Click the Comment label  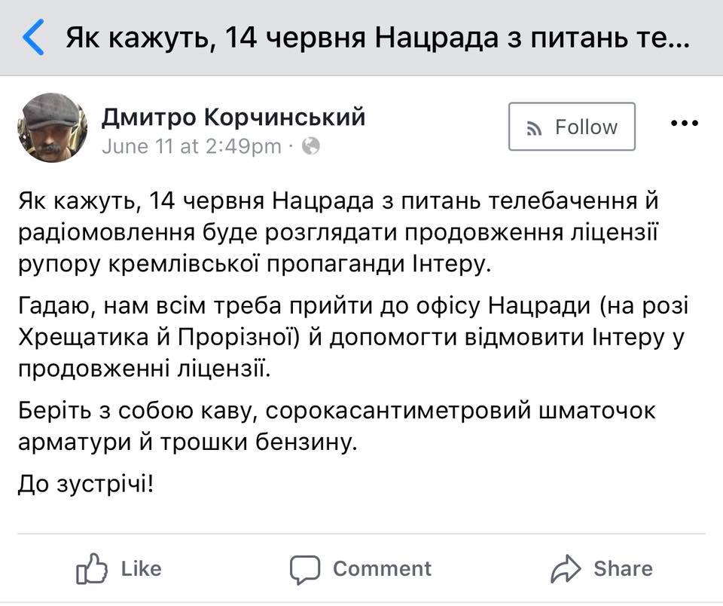point(383,568)
